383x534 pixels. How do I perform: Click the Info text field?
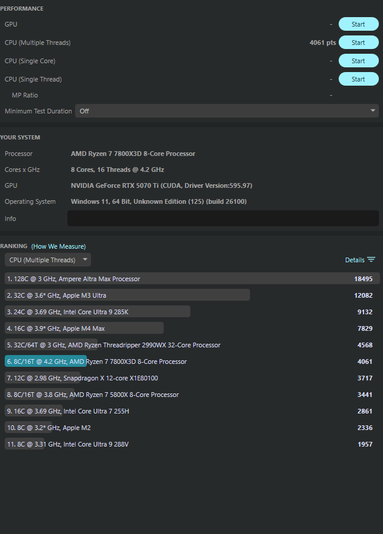[223, 219]
